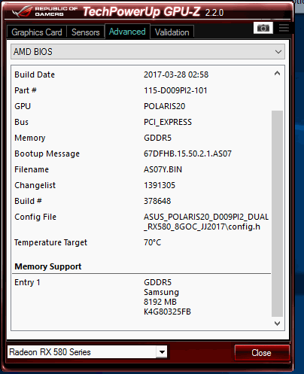Select the memory part K4G80325FB
Screen dimensions: 304x374
click(167, 312)
